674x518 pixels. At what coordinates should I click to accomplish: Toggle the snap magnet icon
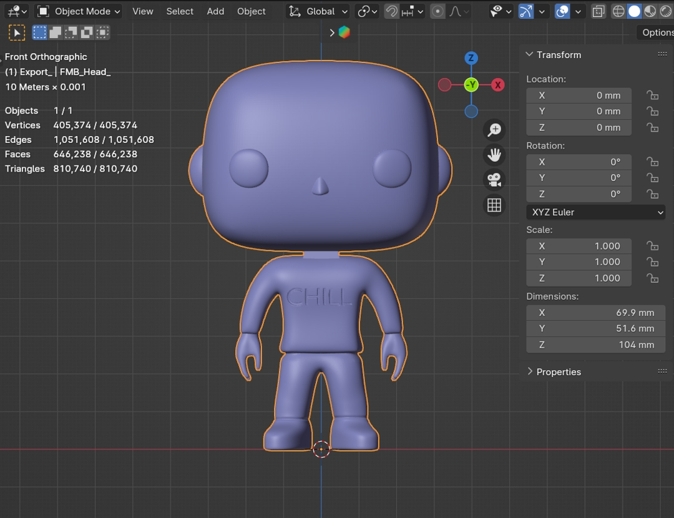coord(391,11)
